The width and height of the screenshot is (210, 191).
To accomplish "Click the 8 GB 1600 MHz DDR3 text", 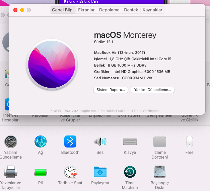I will (x=127, y=65).
